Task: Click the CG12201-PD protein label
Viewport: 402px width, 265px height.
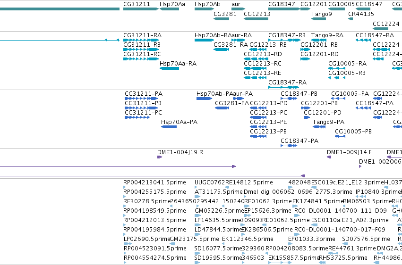Action: [323, 113]
